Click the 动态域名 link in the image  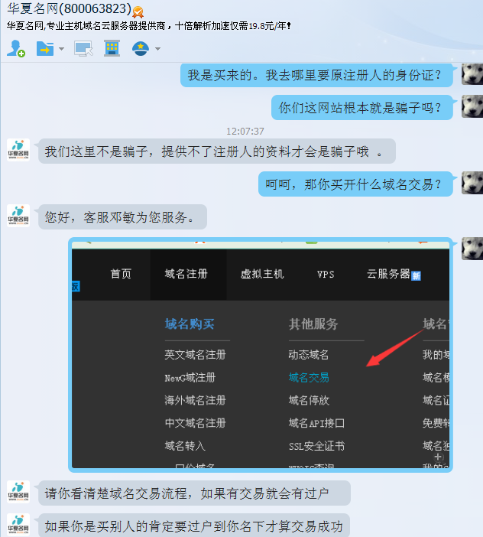[309, 355]
